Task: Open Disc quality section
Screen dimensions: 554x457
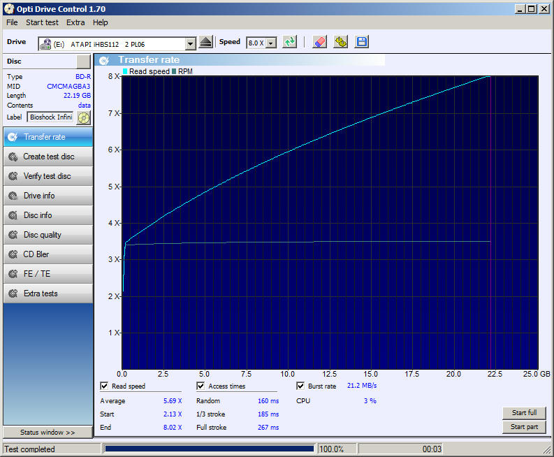Action: 48,235
